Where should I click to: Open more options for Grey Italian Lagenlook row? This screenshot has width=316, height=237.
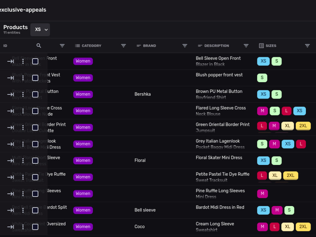23,144
